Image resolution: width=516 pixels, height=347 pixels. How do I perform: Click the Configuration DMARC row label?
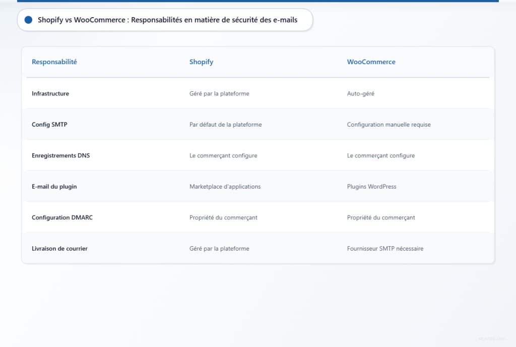(62, 217)
